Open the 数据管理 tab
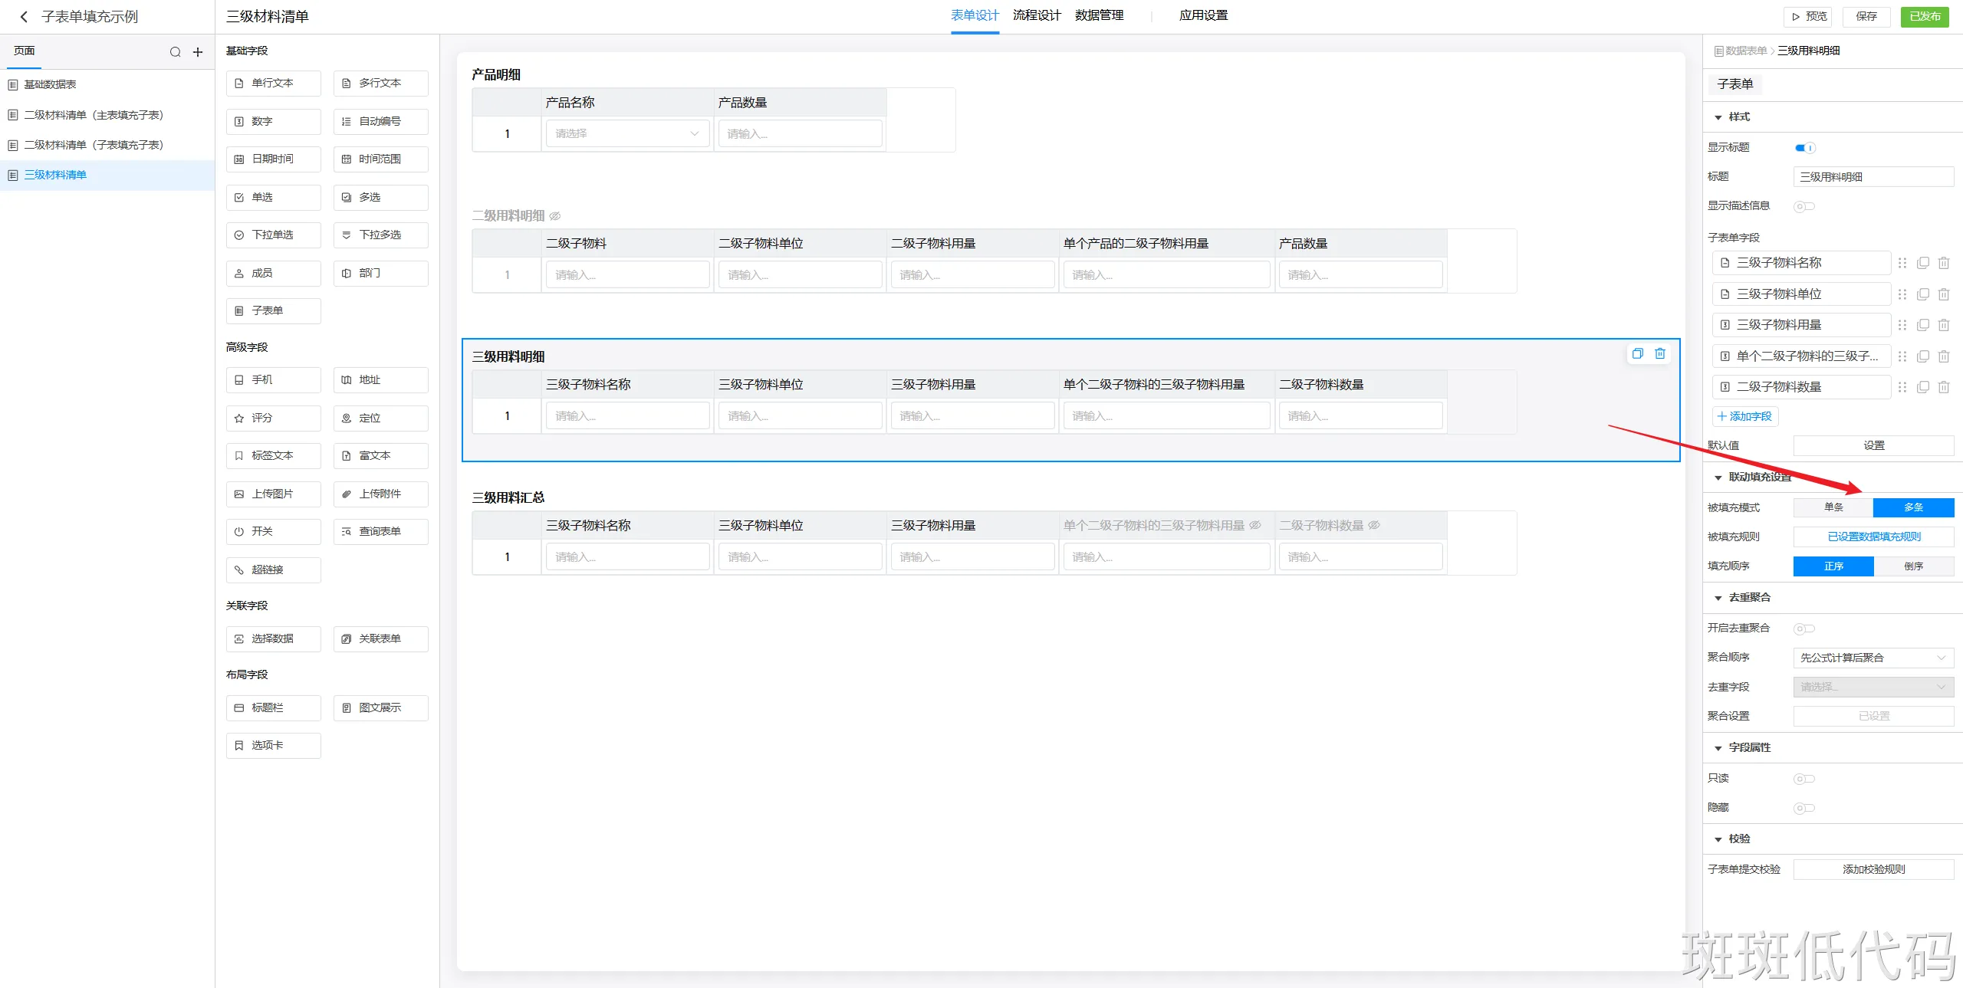The image size is (1963, 988). (1099, 15)
